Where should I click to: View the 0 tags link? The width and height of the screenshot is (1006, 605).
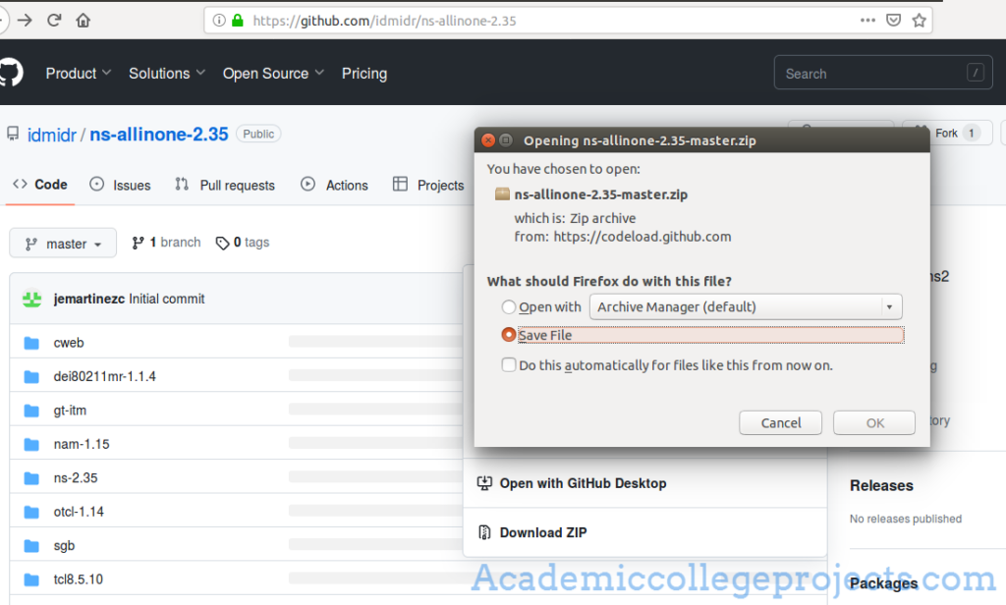243,243
